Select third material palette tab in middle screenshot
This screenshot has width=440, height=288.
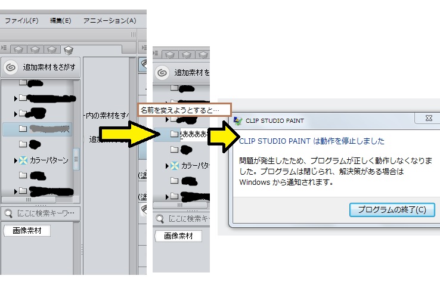pos(203,55)
